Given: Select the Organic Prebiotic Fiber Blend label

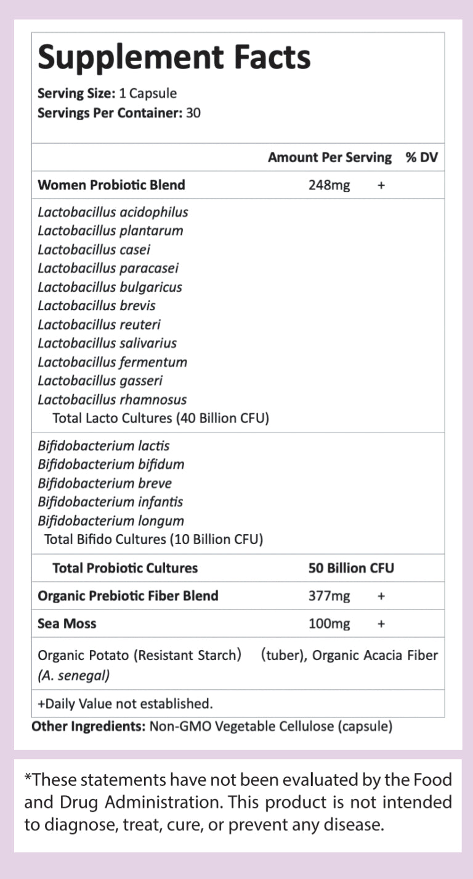Looking at the screenshot, I should [128, 596].
